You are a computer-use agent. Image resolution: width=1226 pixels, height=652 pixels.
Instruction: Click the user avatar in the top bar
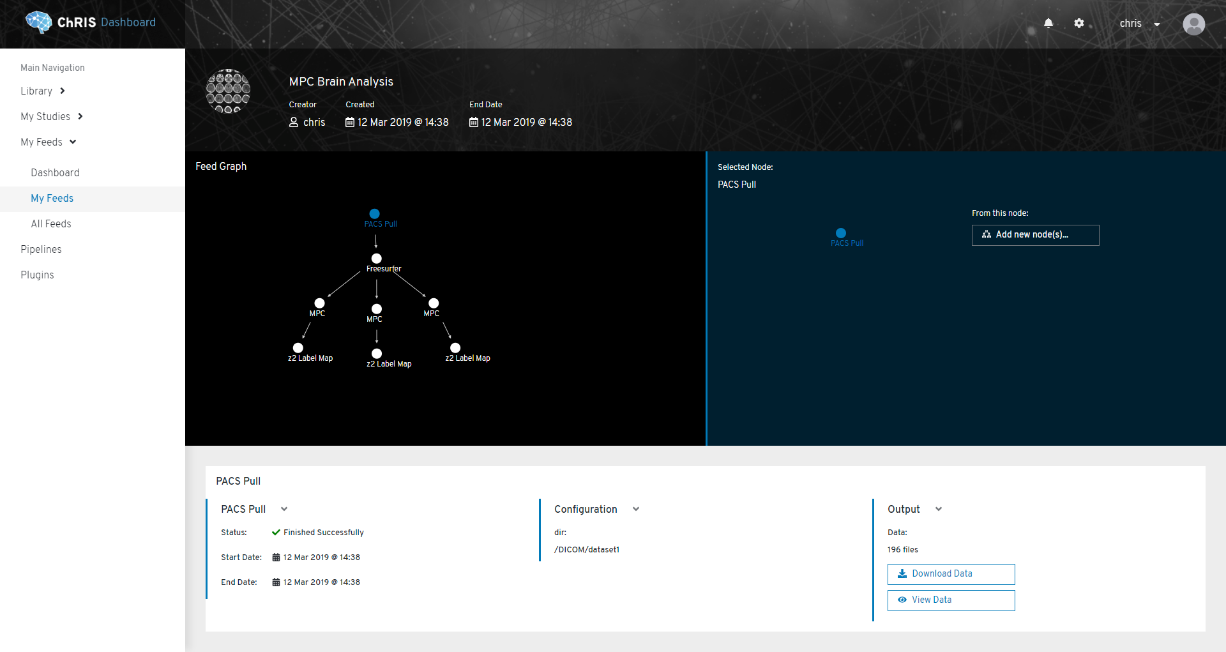(x=1193, y=24)
